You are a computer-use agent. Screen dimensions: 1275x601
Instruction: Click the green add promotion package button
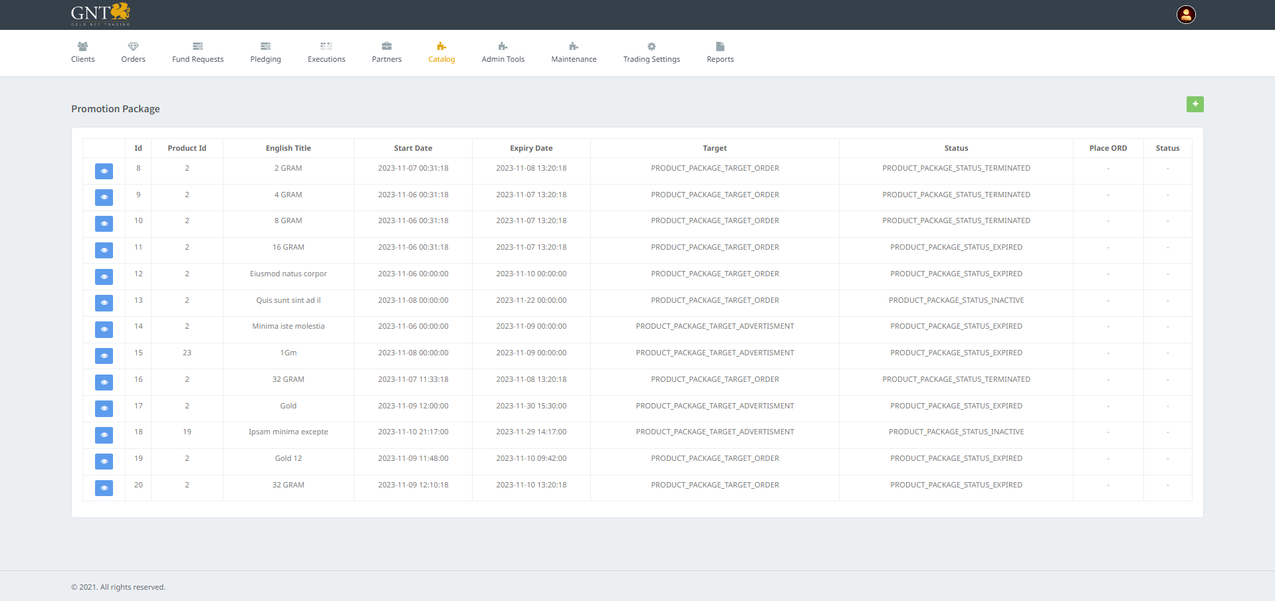1195,104
